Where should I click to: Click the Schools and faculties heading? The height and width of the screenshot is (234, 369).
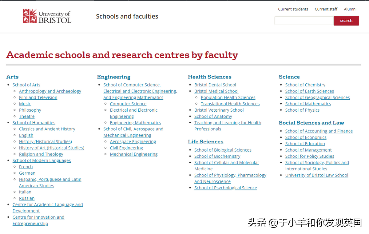(x=127, y=16)
